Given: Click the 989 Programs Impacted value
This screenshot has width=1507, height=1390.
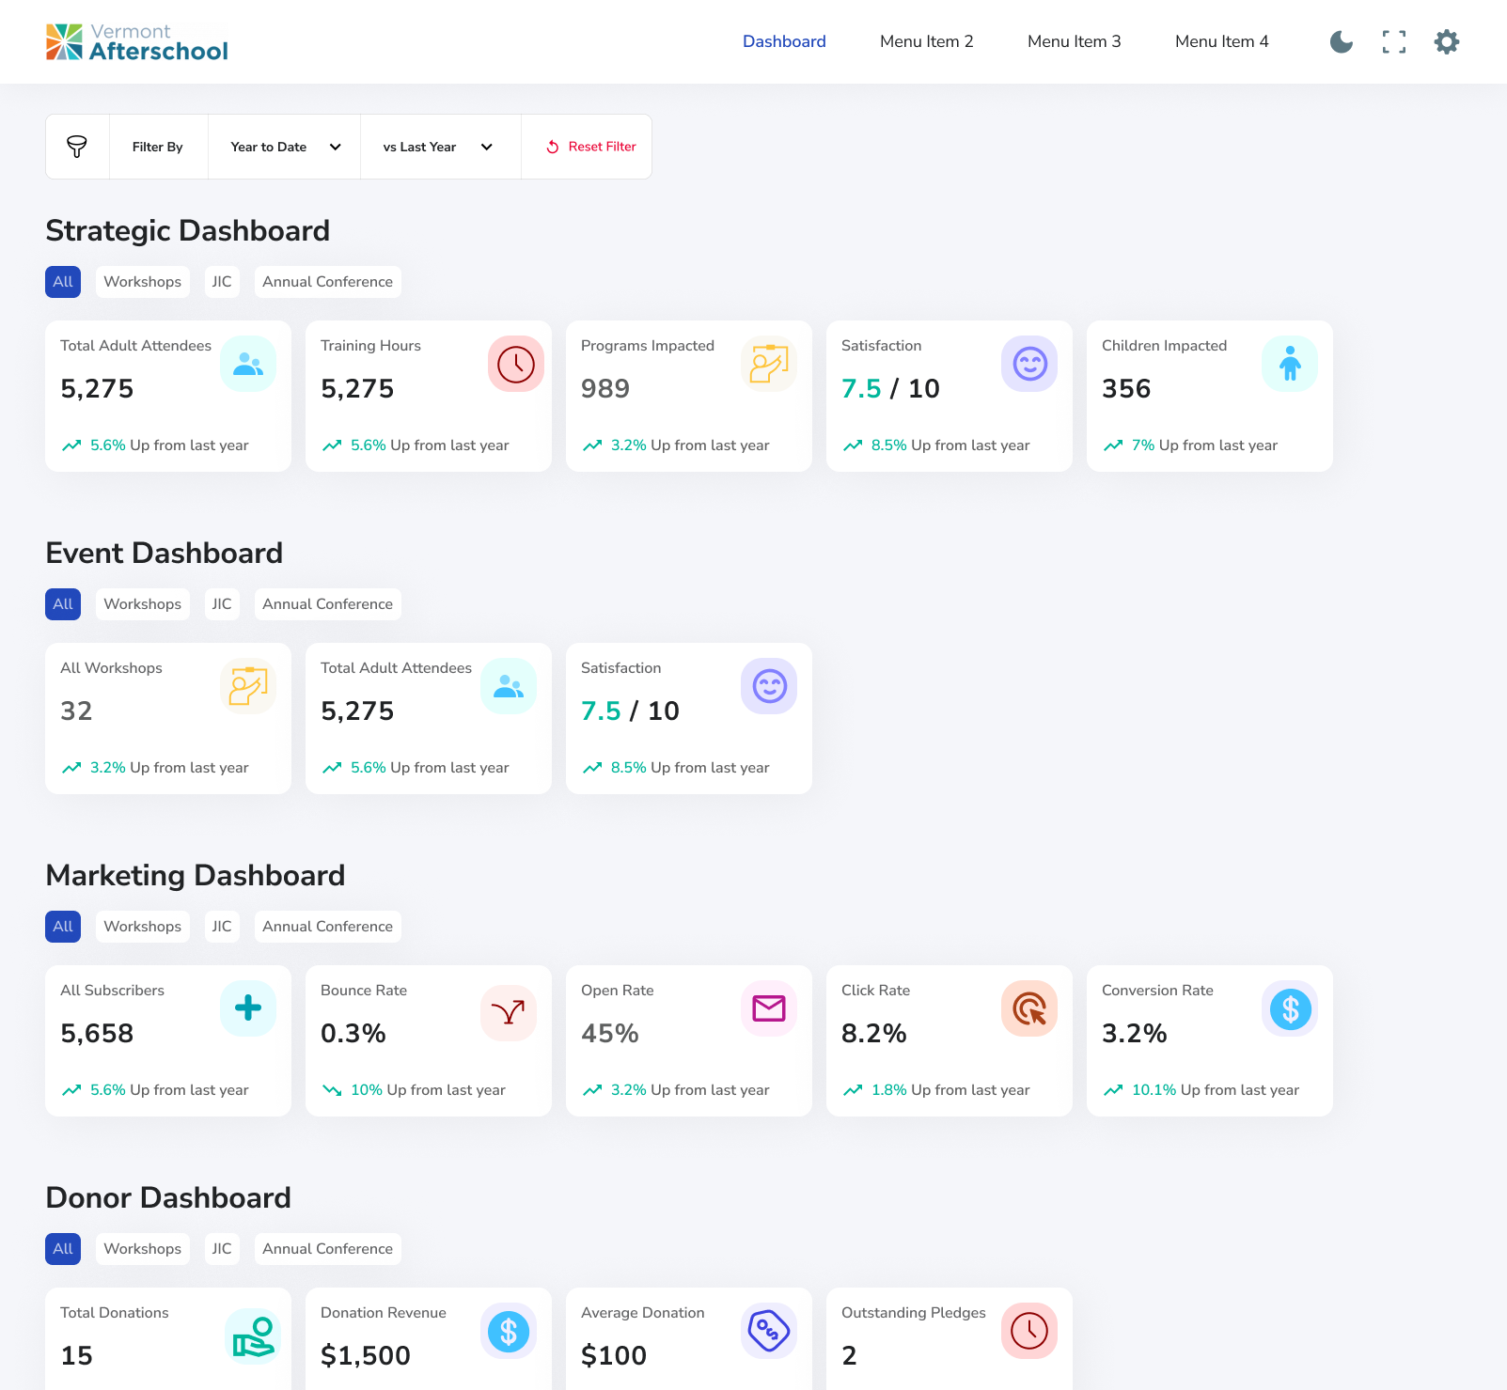Looking at the screenshot, I should 605,389.
